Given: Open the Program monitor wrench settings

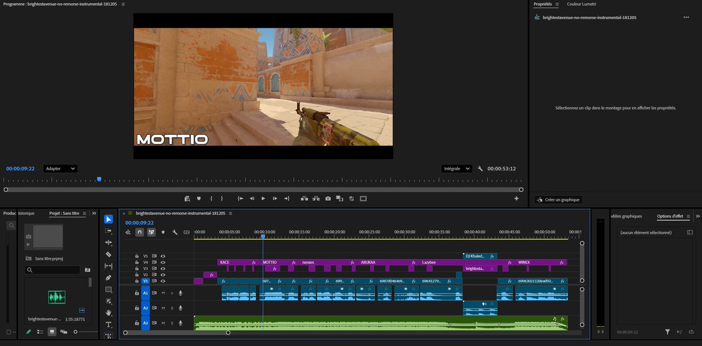Looking at the screenshot, I should (480, 169).
